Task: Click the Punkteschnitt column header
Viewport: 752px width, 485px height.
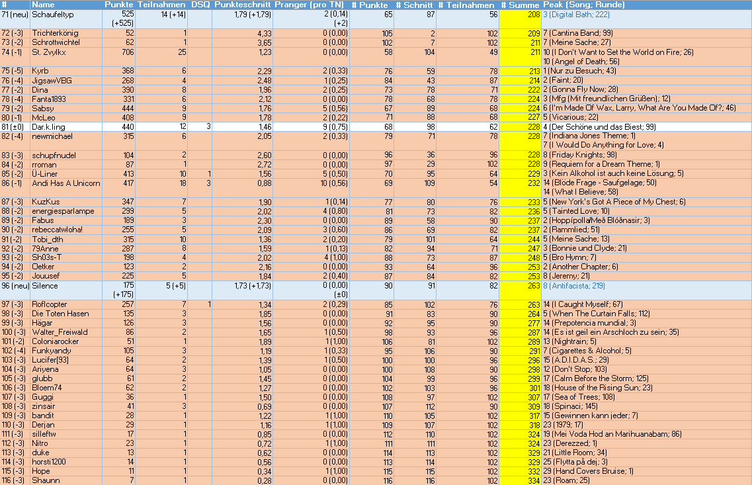Action: pyautogui.click(x=243, y=5)
